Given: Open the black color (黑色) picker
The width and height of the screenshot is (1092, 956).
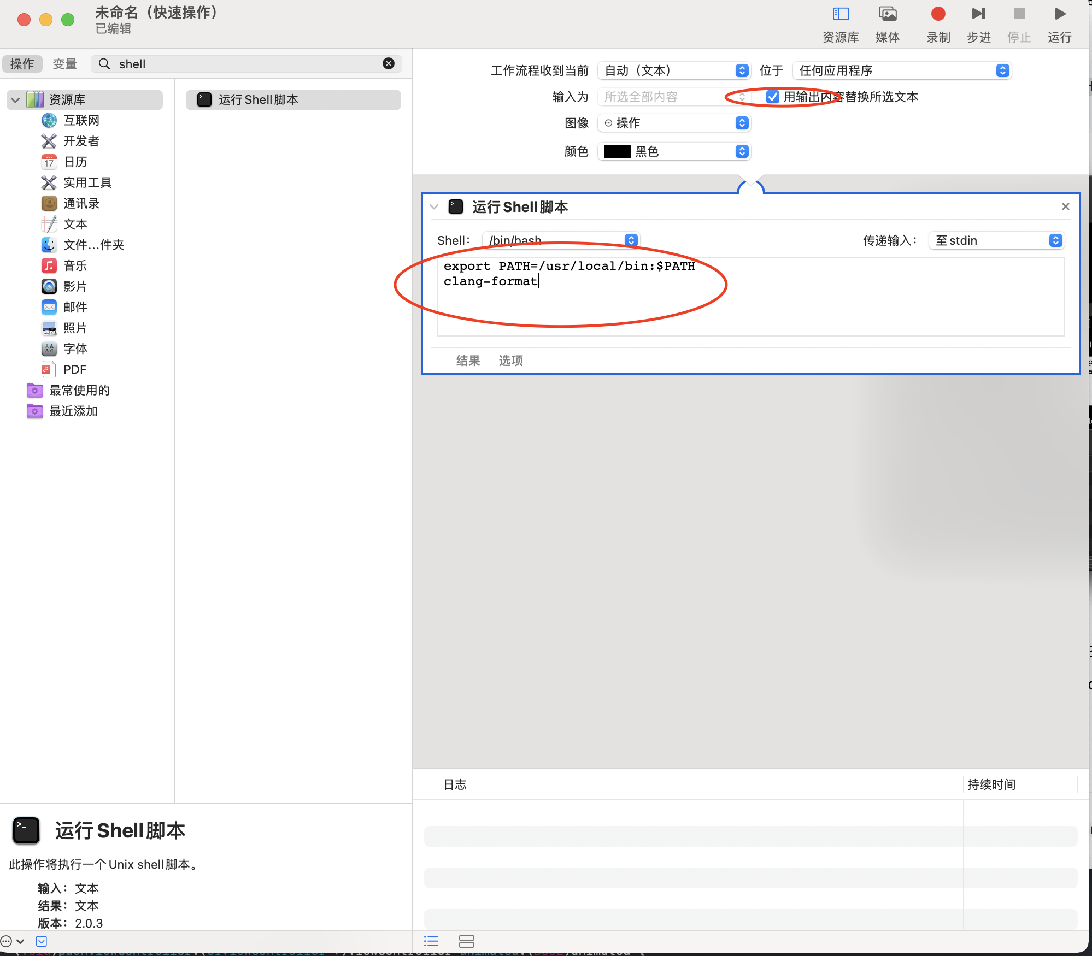Looking at the screenshot, I should [x=674, y=152].
